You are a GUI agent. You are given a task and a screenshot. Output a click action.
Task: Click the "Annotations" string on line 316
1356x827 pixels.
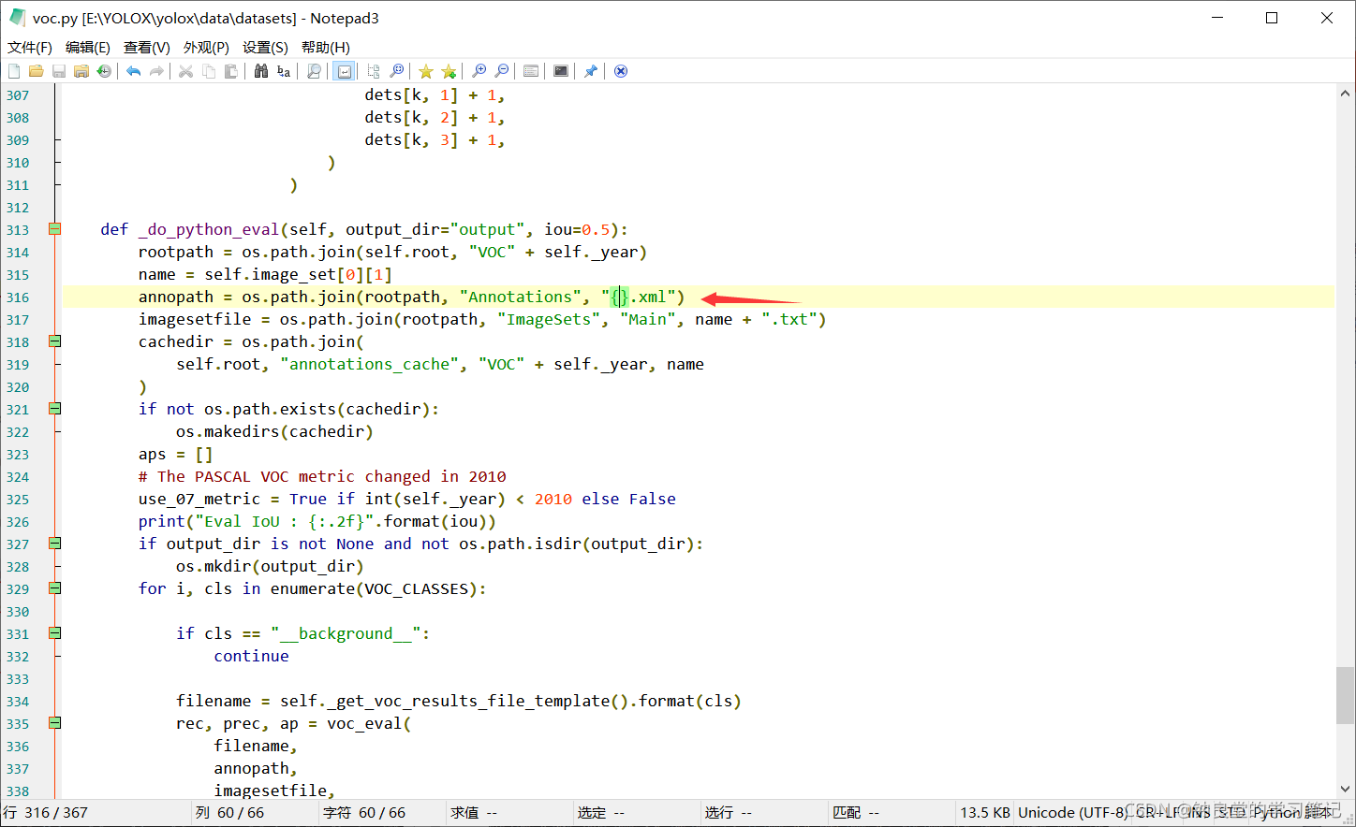[x=520, y=297]
